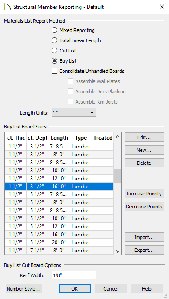Click the dialog title bar app icon
Viewport: 169px width, 299px height.
pyautogui.click(x=7, y=7)
